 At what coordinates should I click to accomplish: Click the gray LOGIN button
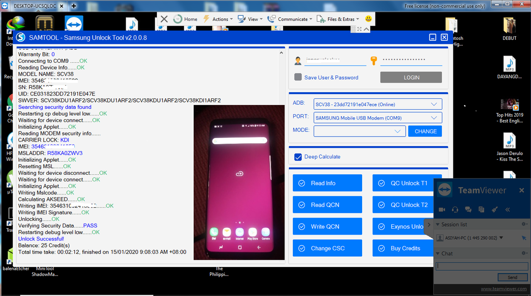click(411, 77)
